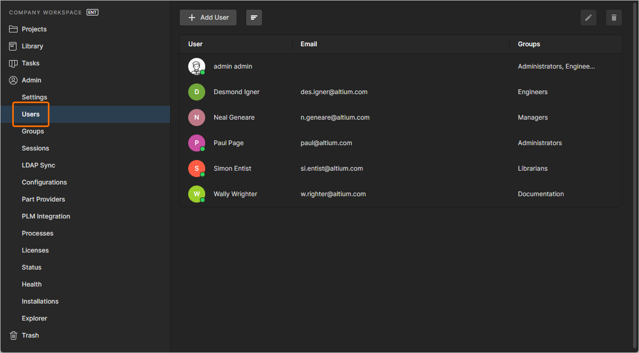Open Trash via its trash-can icon

click(12, 335)
